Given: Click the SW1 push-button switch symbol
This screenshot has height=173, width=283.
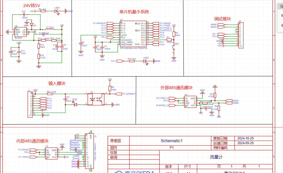Looking at the screenshot, I should coord(174,48).
